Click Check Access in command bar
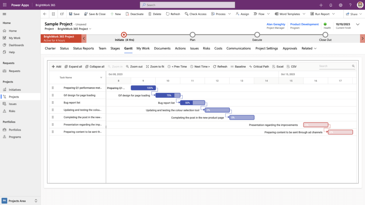This screenshot has height=205, width=365. point(195,14)
